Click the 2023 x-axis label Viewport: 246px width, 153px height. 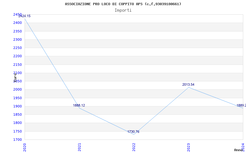point(188,147)
